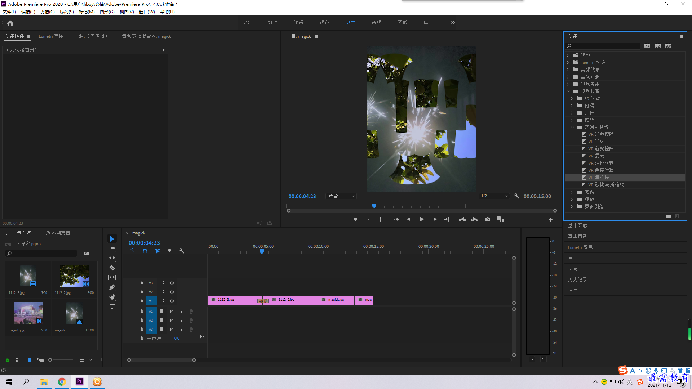692x389 pixels.
Task: Add a marker in Program monitor
Action: pos(355,219)
